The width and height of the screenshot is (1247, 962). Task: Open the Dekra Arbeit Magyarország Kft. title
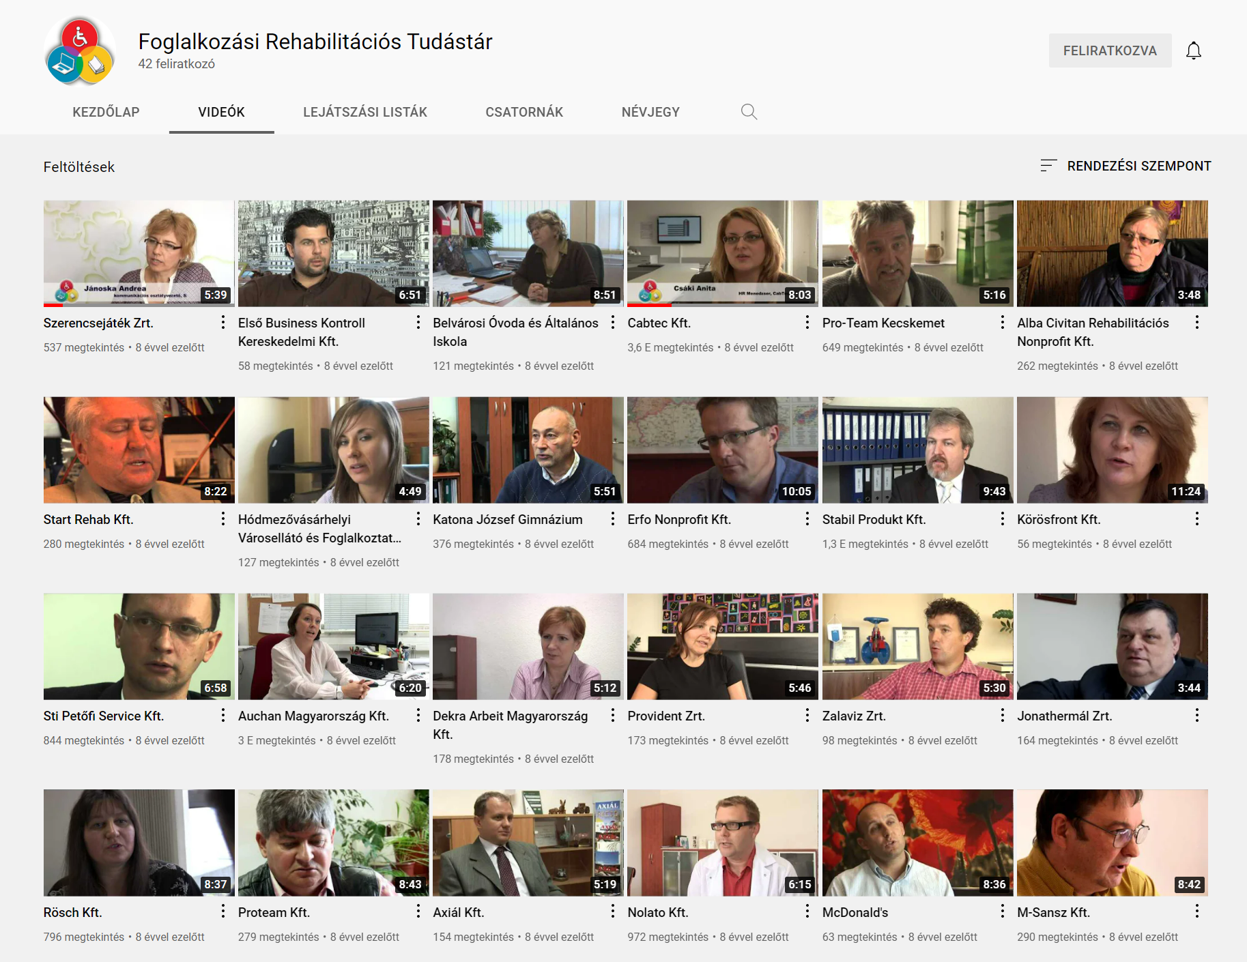point(510,725)
